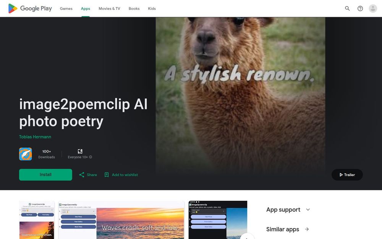Switch to the Games tab

click(x=66, y=8)
